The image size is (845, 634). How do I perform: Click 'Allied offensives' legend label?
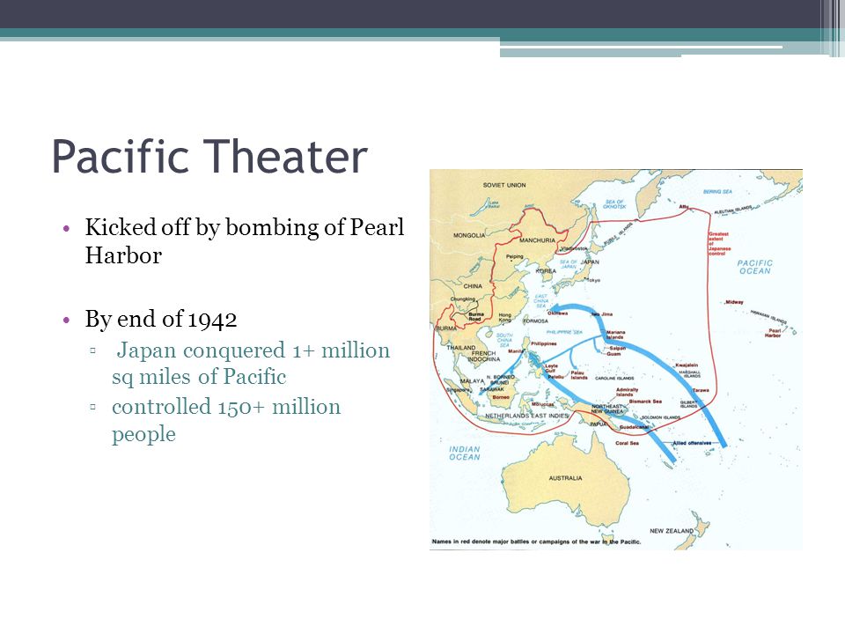[x=692, y=443]
